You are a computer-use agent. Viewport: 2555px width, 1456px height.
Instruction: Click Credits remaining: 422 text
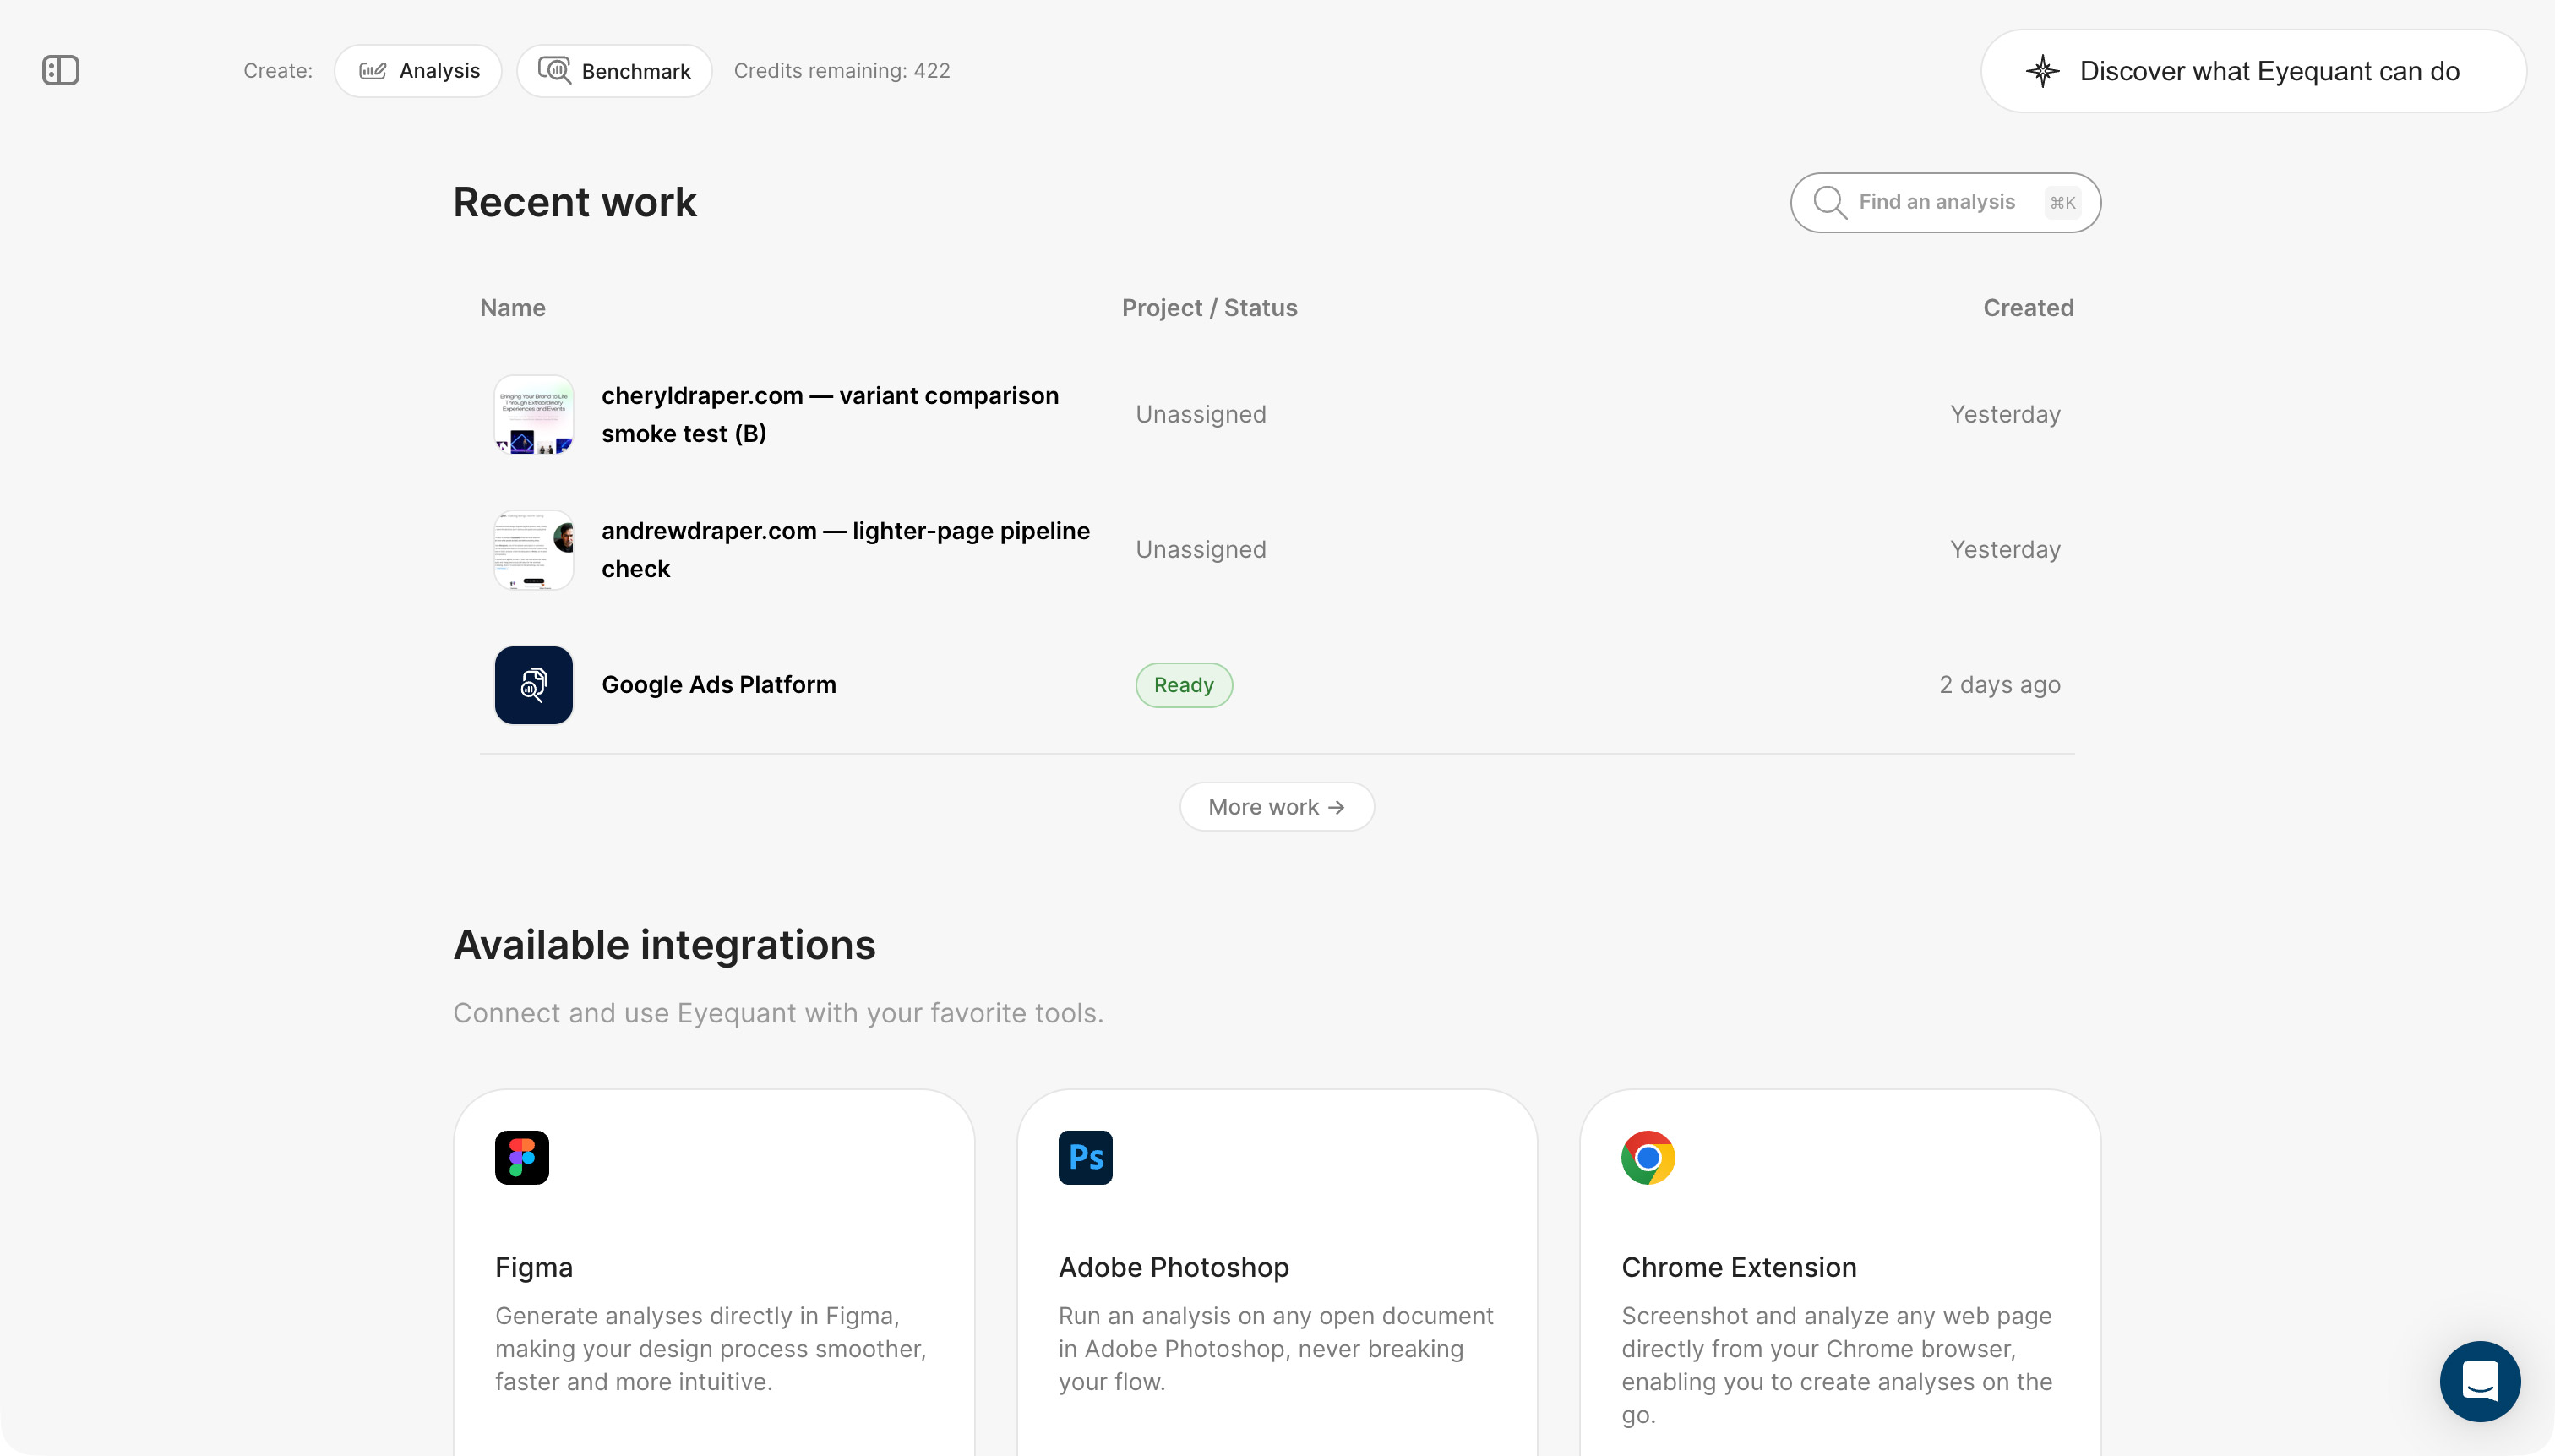click(x=842, y=71)
